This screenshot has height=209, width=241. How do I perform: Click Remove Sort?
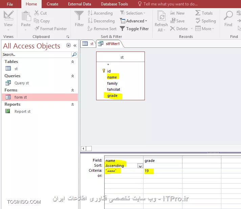pyautogui.click(x=102, y=29)
